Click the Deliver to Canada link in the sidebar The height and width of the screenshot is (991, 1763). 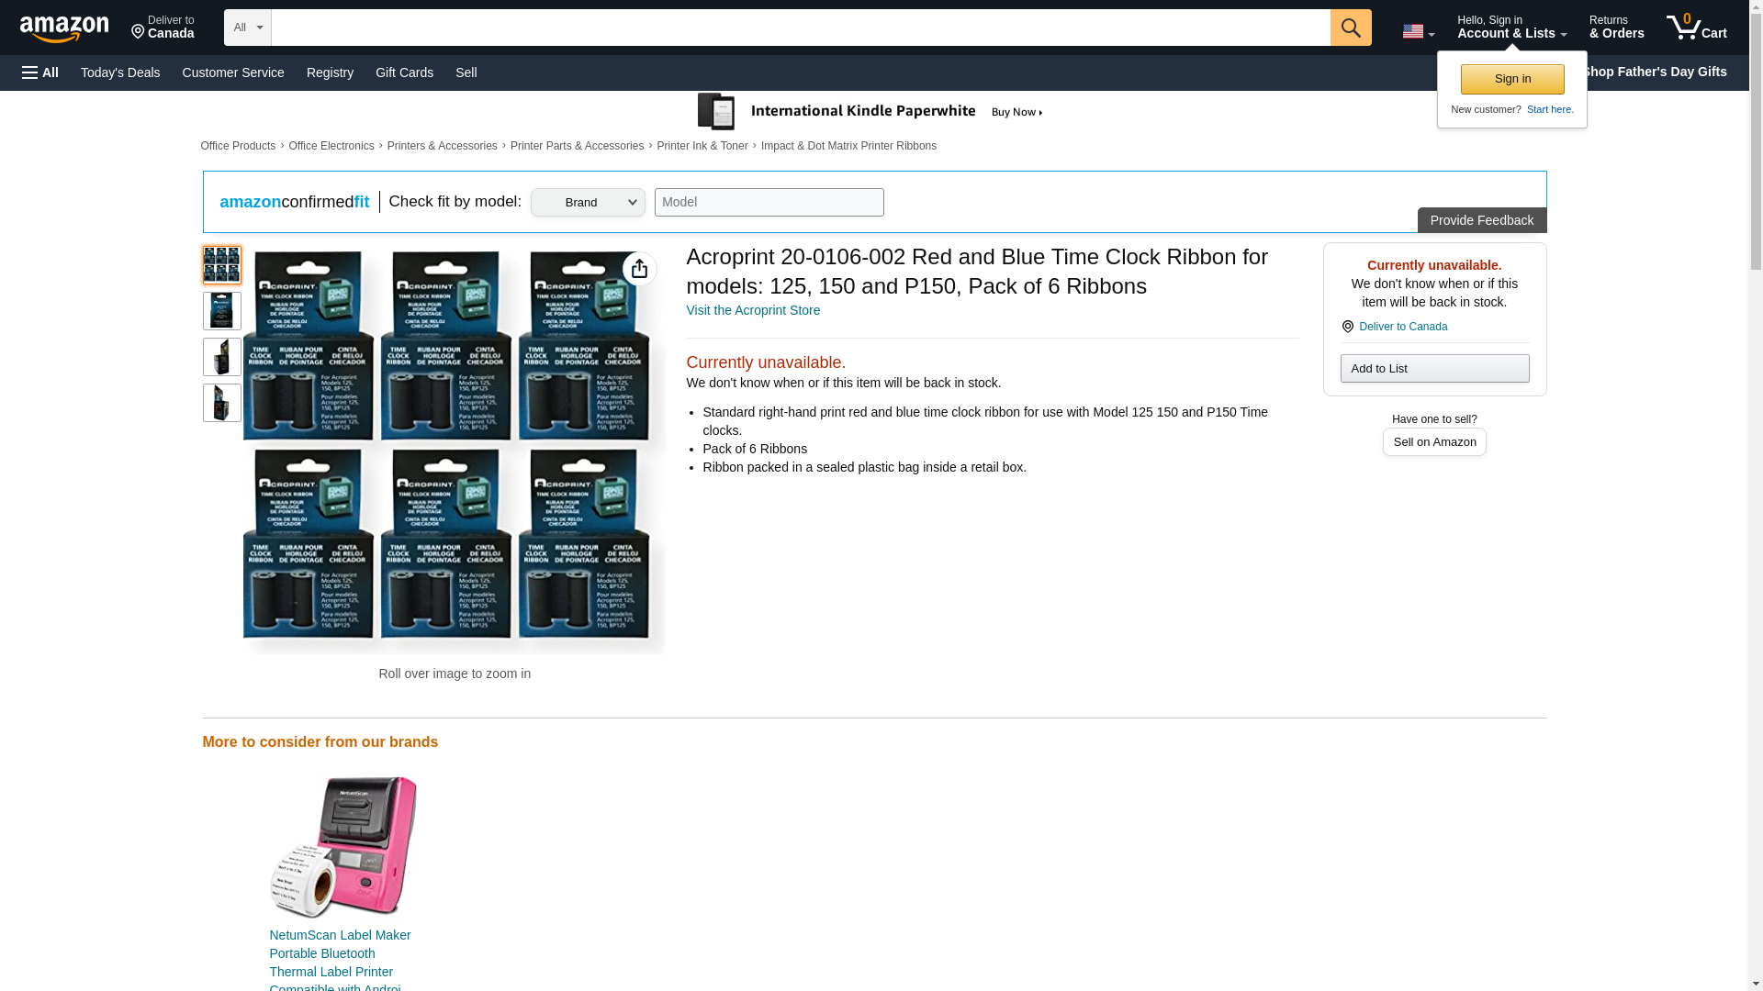[1402, 327]
